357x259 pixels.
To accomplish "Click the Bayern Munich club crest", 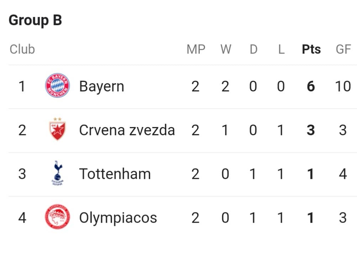I will [57, 86].
